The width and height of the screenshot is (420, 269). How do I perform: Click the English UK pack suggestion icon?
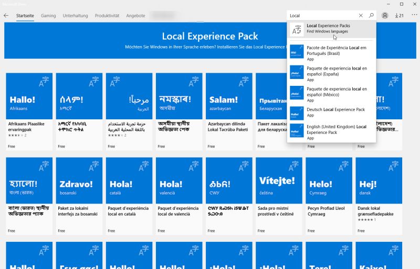297,130
